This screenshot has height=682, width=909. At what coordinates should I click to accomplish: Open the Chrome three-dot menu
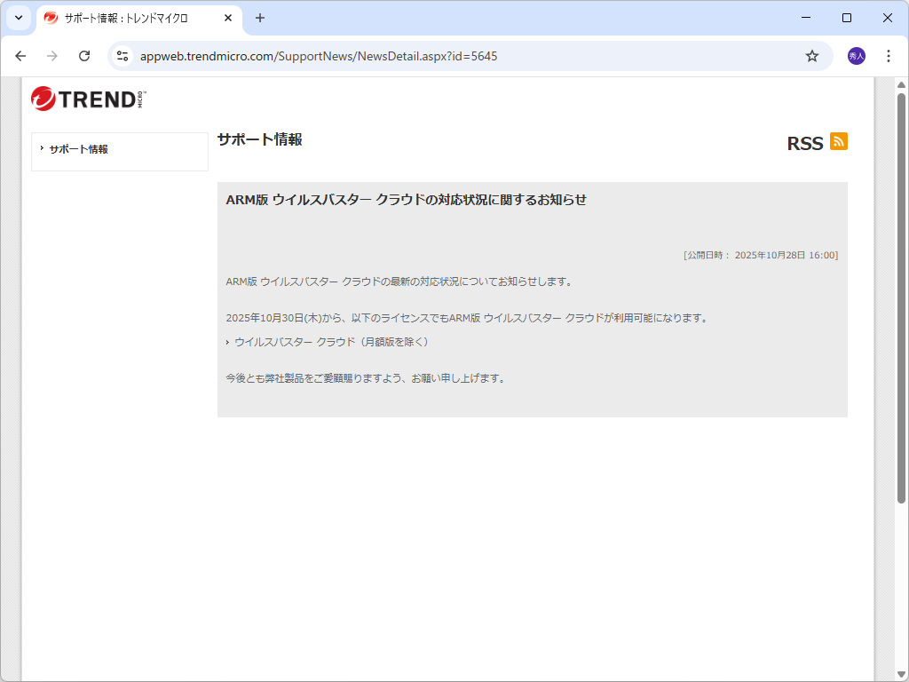tap(889, 55)
